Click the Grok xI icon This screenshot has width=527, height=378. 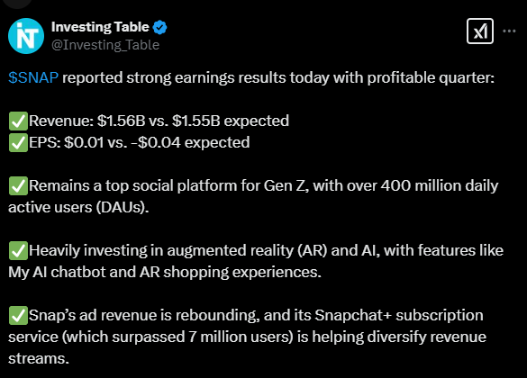point(480,31)
